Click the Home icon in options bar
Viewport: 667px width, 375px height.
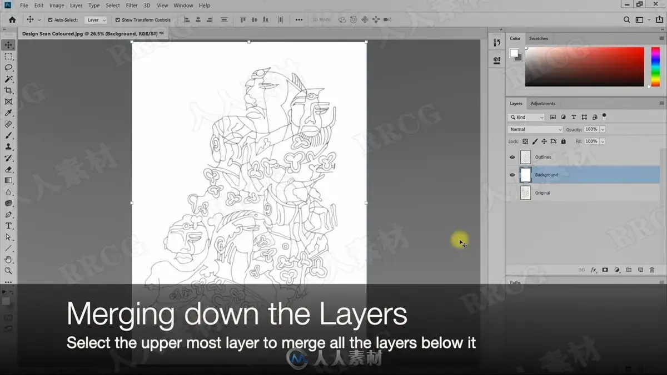(x=12, y=19)
